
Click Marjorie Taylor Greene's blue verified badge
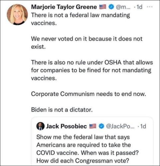tap(111, 7)
